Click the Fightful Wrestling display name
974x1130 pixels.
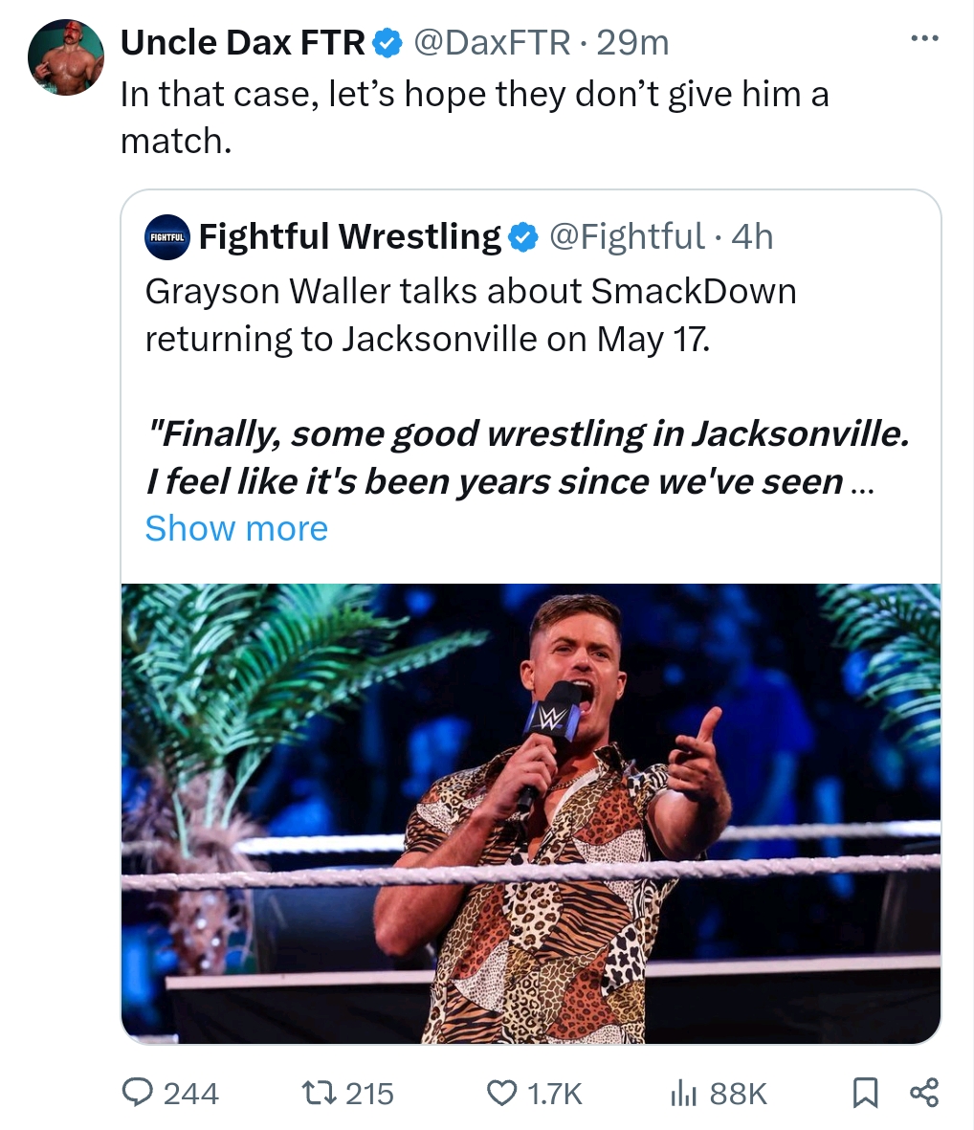[349, 236]
